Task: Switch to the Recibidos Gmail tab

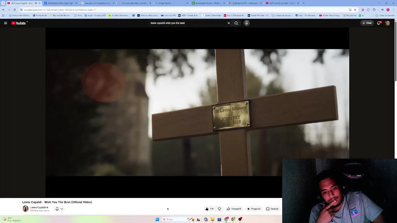Action: click(245, 3)
